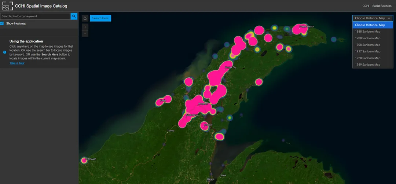396x184 pixels.
Task: Click the Search Here button
Action: click(100, 18)
